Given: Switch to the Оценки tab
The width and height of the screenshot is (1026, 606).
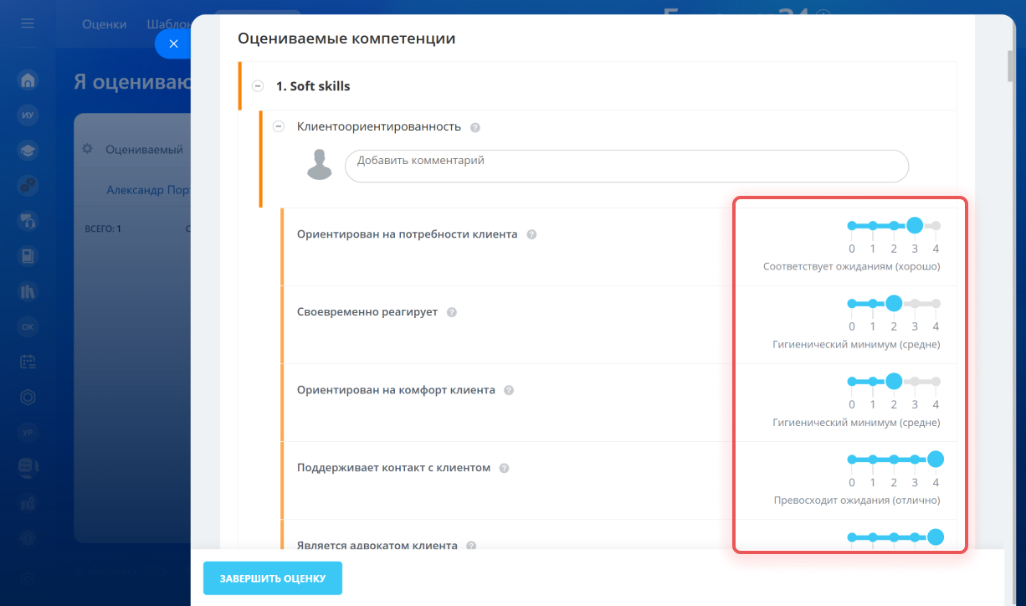Looking at the screenshot, I should coord(104,24).
